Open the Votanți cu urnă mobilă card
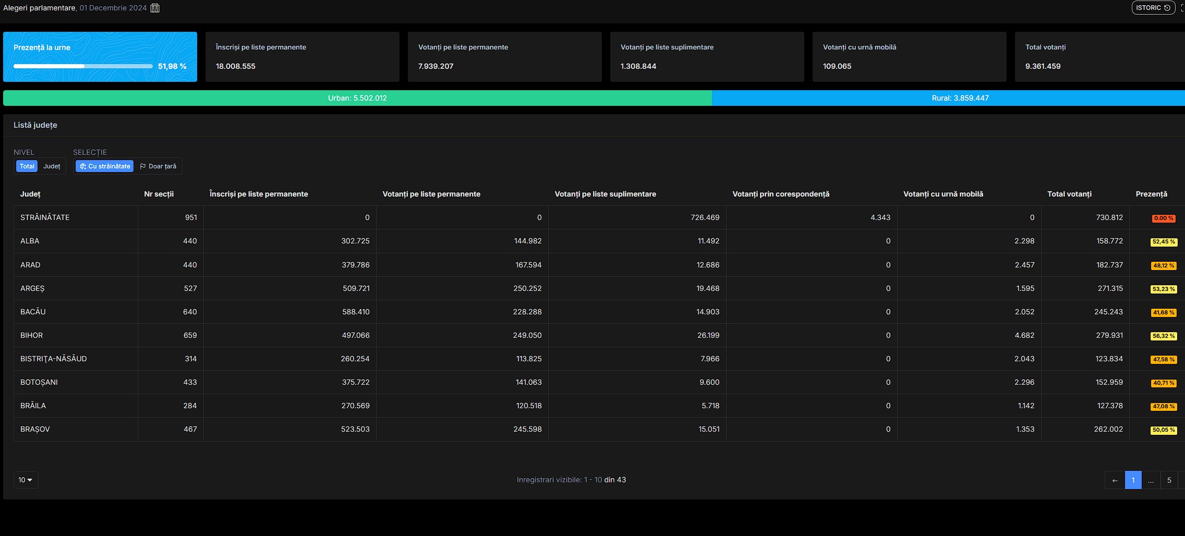The height and width of the screenshot is (536, 1185). point(909,57)
